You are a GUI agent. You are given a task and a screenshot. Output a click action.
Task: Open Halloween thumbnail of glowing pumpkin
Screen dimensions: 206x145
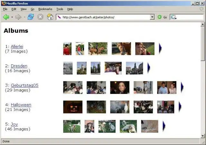(73, 107)
